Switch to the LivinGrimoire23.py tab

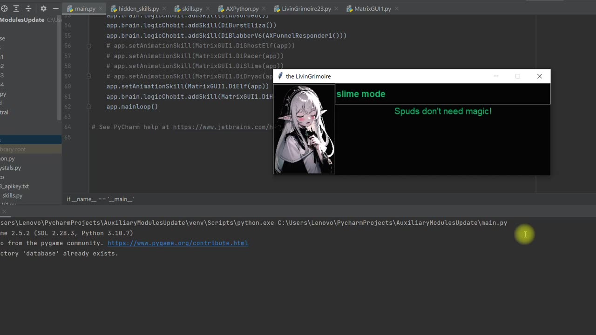306,9
